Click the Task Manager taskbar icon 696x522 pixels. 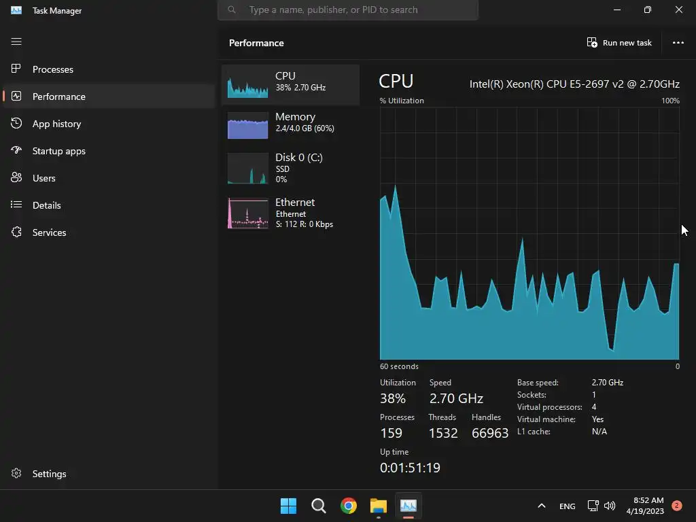click(x=408, y=506)
